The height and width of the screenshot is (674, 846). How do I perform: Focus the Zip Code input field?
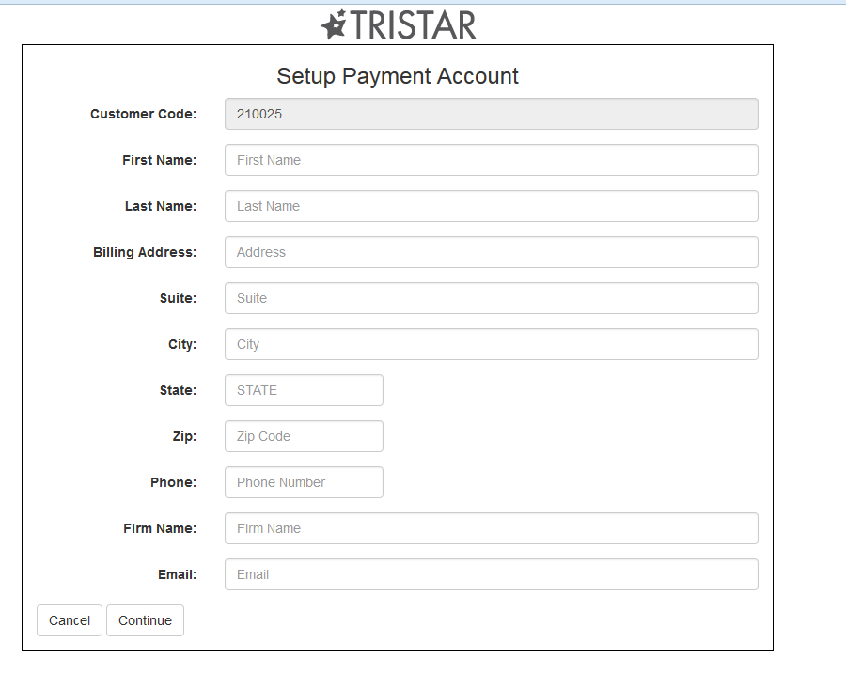[x=304, y=436]
